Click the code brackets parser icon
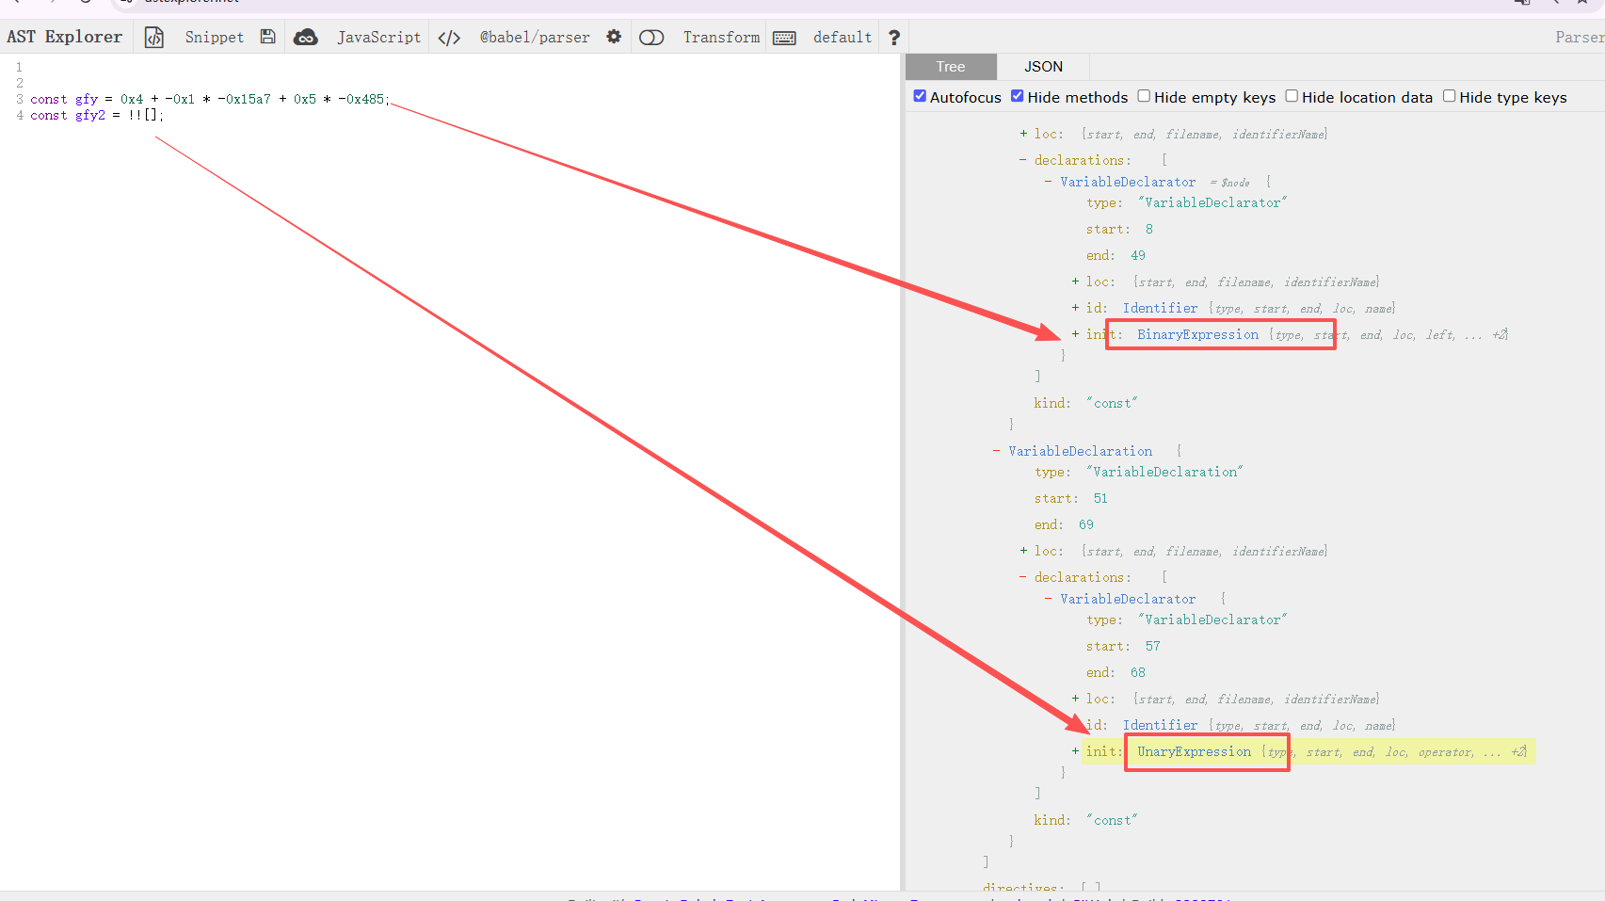The width and height of the screenshot is (1605, 901). (449, 37)
